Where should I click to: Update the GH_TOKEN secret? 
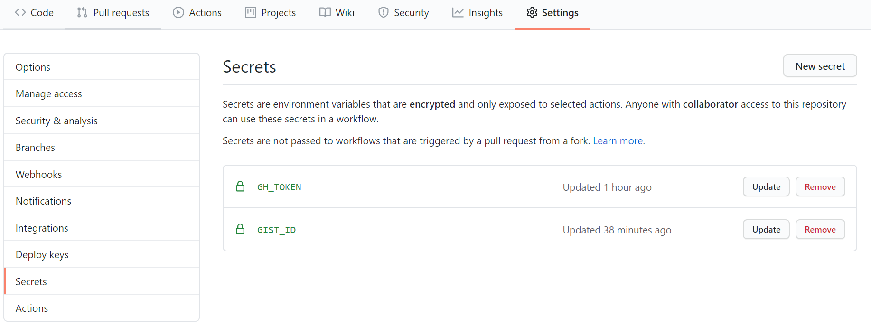tap(766, 187)
